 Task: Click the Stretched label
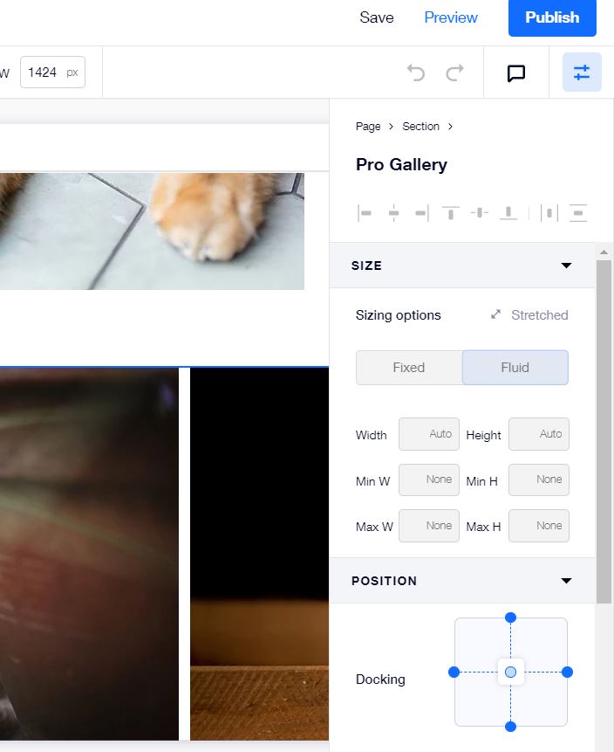pyautogui.click(x=539, y=315)
